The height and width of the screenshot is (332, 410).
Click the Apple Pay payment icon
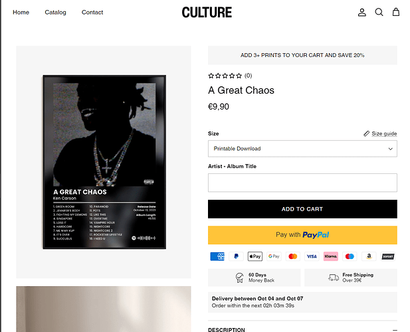click(255, 256)
